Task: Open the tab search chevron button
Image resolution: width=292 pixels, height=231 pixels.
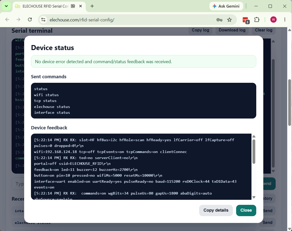Action: pos(6,6)
